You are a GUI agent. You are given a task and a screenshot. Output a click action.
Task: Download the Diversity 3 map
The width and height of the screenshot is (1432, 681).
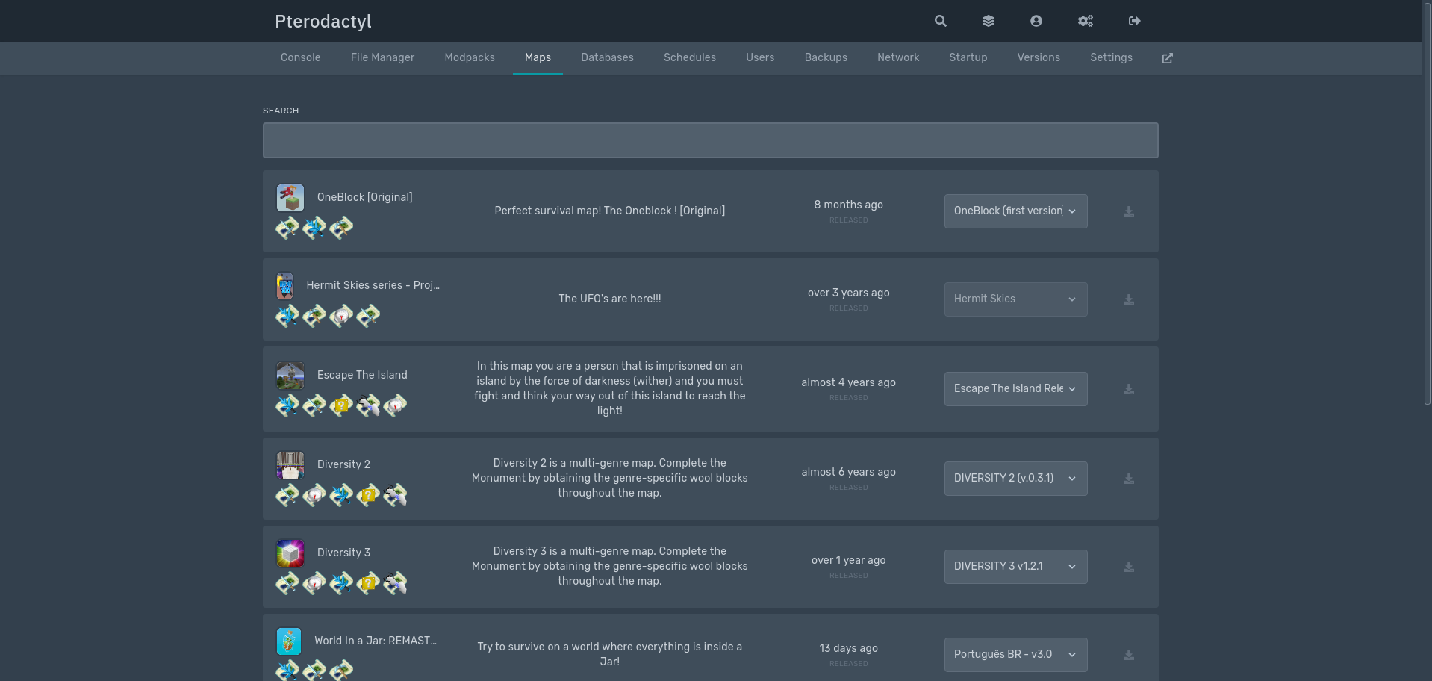click(x=1128, y=567)
